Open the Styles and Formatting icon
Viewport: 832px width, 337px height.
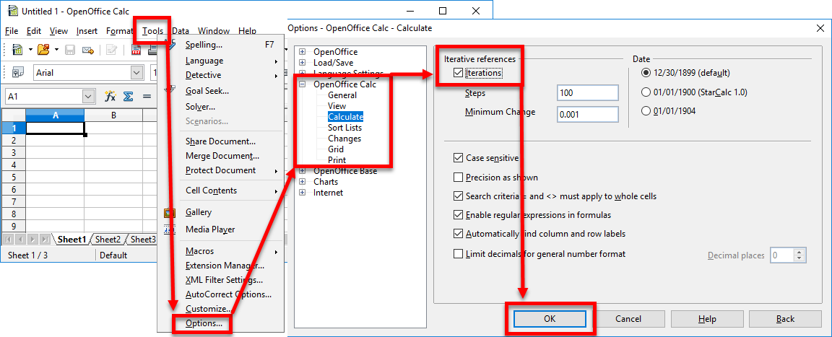click(17, 73)
